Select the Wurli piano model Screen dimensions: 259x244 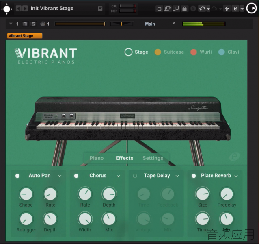201,52
